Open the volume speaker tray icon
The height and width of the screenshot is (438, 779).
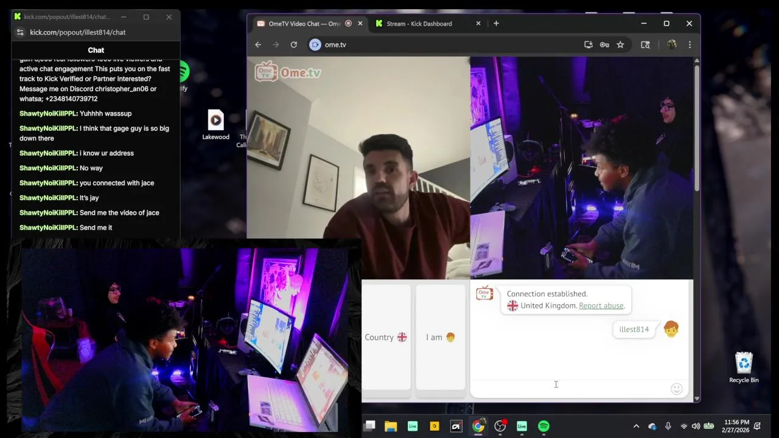click(x=696, y=426)
